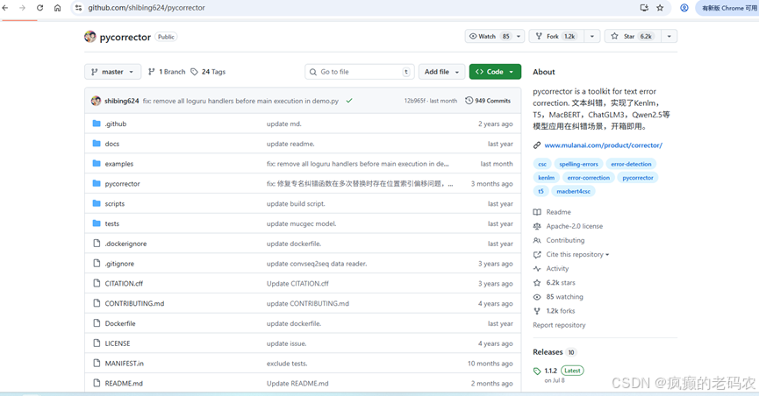Click the shibing624 commit author avatar
Image resolution: width=759 pixels, height=396 pixels.
point(96,101)
